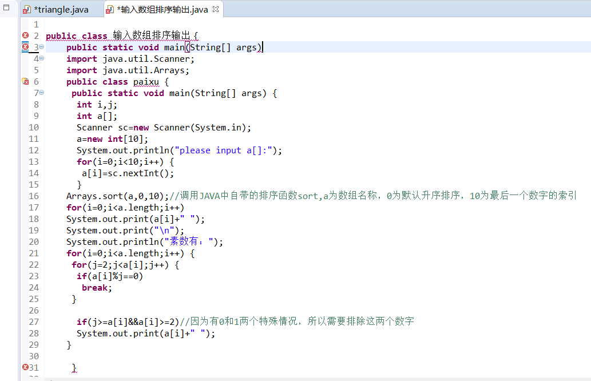
Task: Click the class name 输入数组排序输出 on line 2
Action: tap(151, 36)
